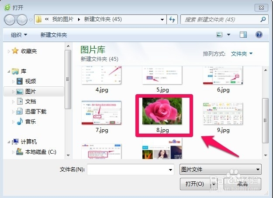Select the 视频 library
The height and width of the screenshot is (198, 273).
(x=31, y=81)
